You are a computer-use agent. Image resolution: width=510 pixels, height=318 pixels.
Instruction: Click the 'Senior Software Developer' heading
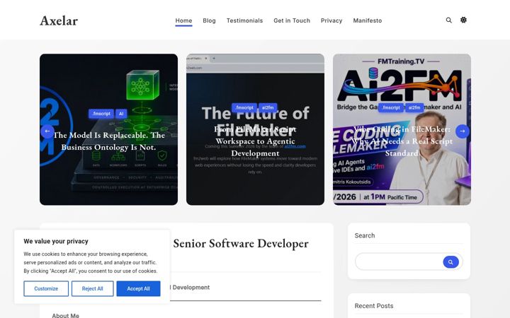coord(241,243)
